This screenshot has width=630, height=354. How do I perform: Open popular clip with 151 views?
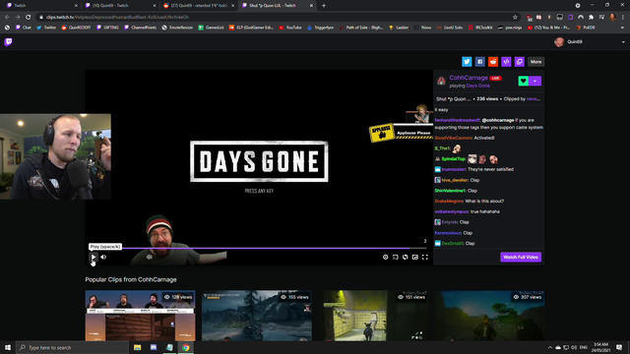373,316
